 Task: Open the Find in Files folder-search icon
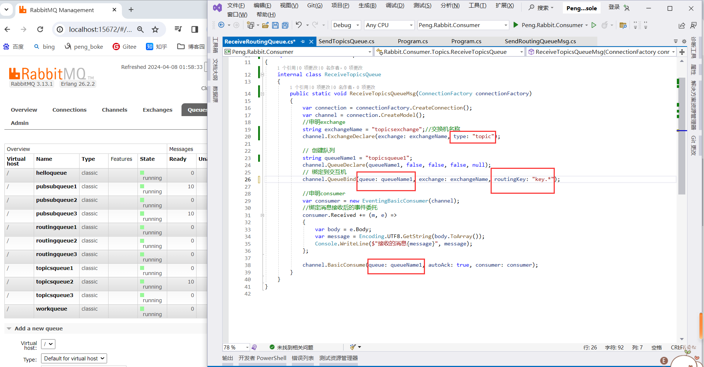pos(623,25)
